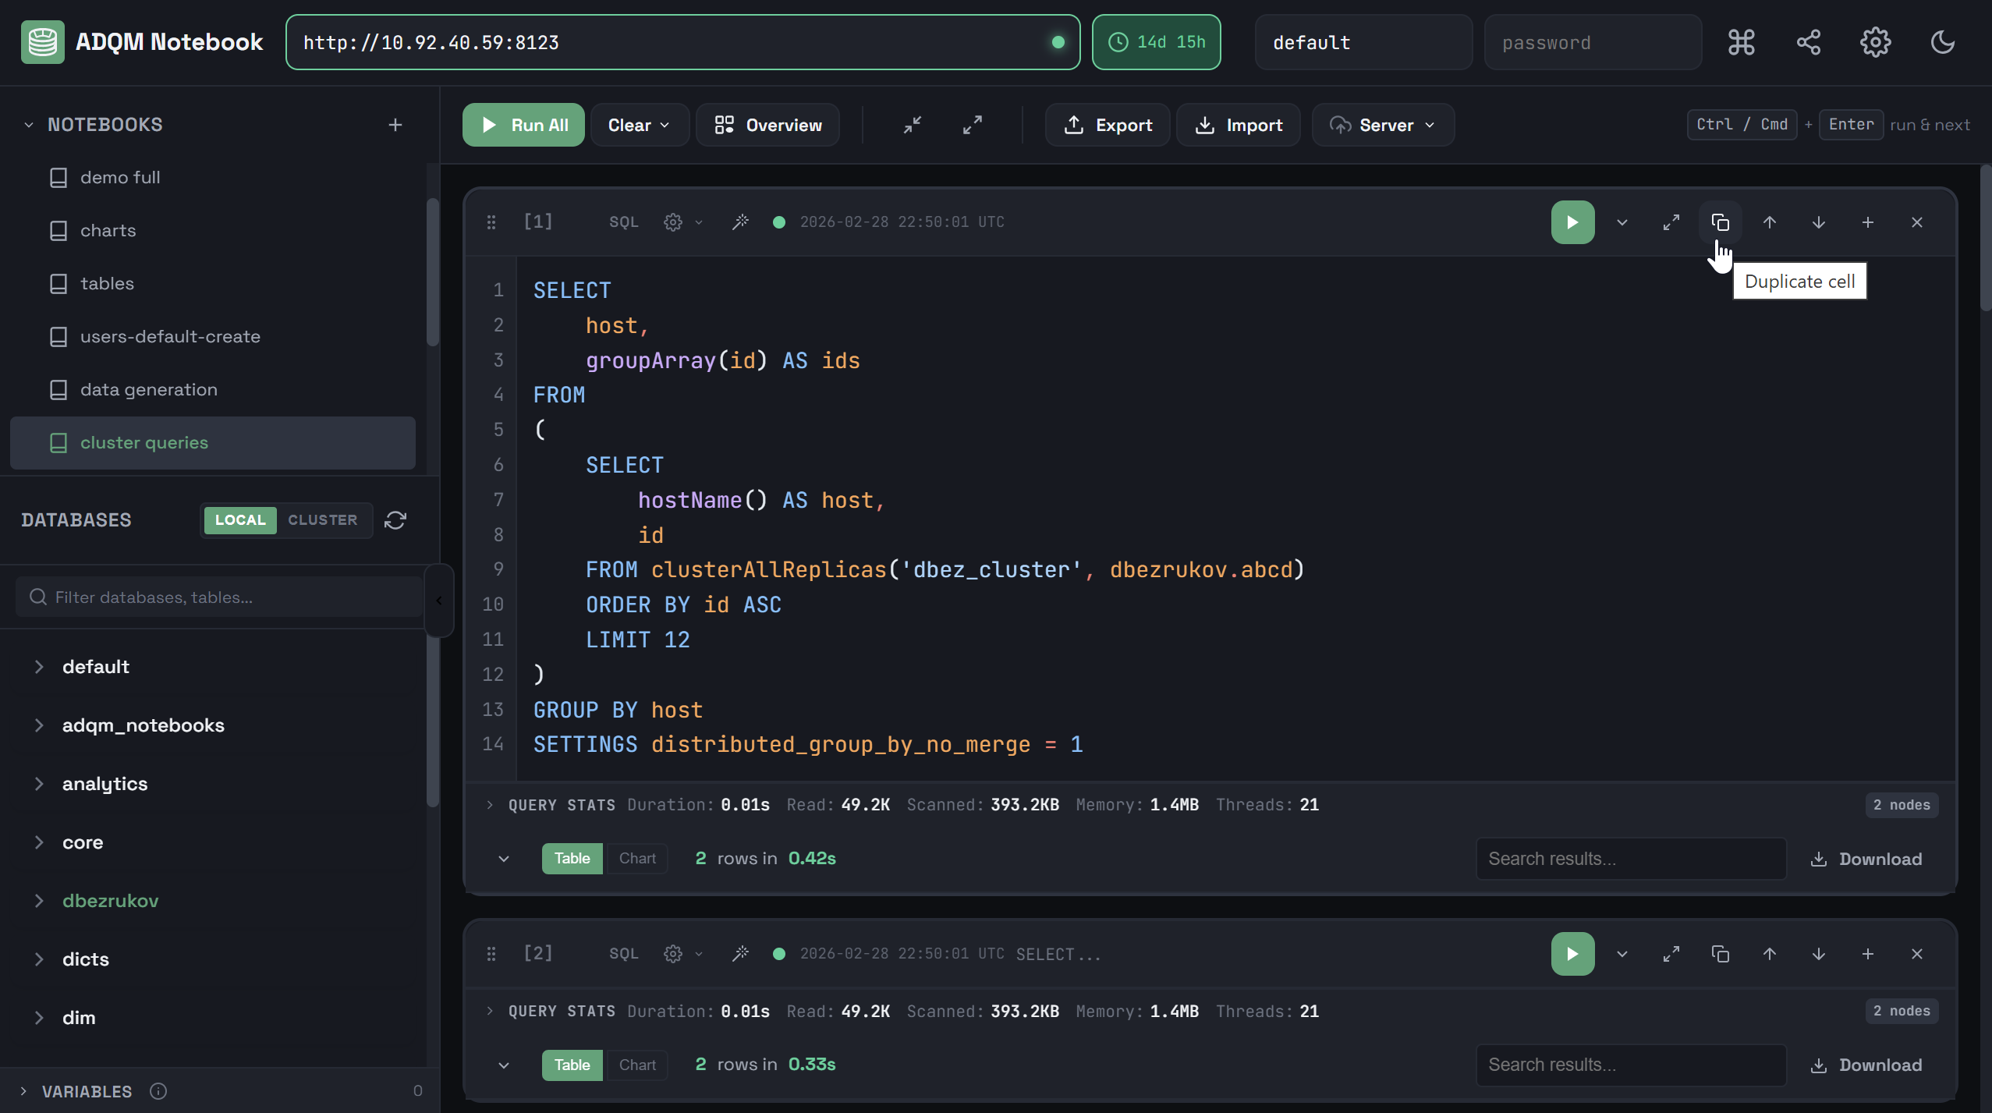Open the demo full notebook
The height and width of the screenshot is (1113, 1992).
click(212, 178)
